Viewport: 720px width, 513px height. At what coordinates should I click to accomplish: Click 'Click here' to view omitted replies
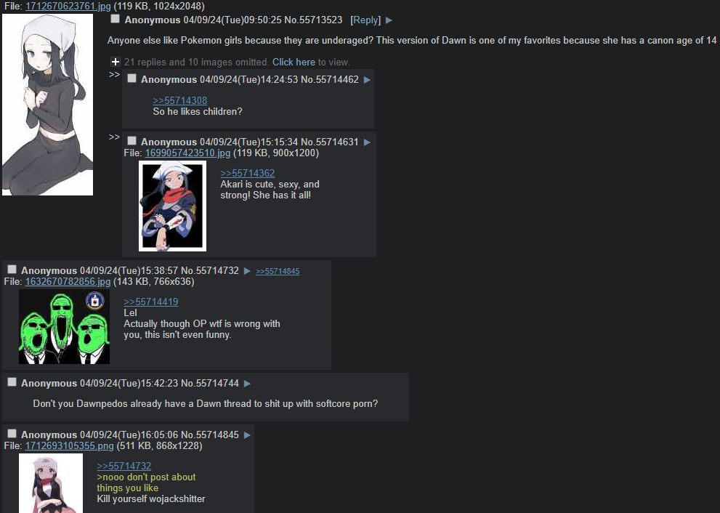294,62
